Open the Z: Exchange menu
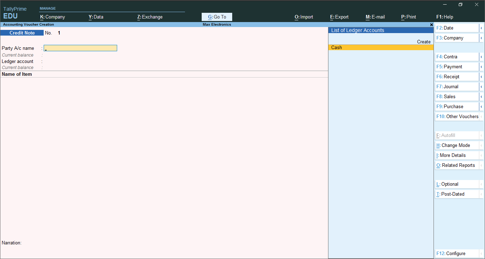 coord(150,17)
